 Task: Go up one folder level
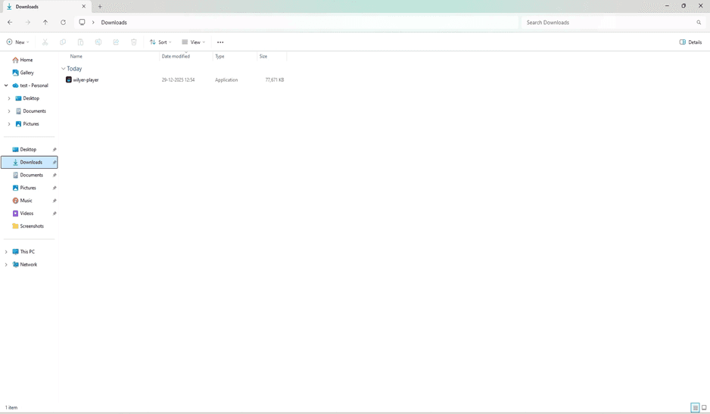click(x=45, y=22)
